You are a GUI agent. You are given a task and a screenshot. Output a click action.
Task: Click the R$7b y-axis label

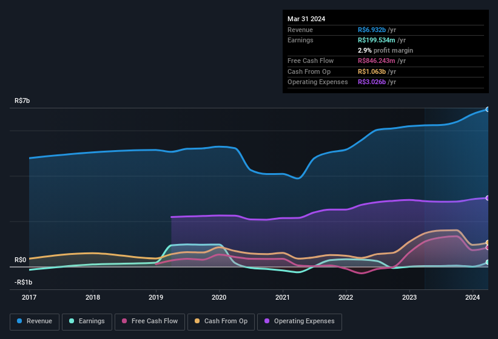22,100
